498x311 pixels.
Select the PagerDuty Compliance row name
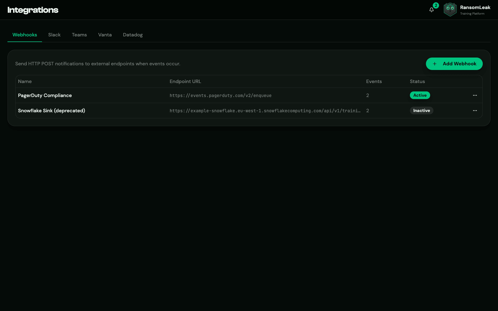point(45,95)
